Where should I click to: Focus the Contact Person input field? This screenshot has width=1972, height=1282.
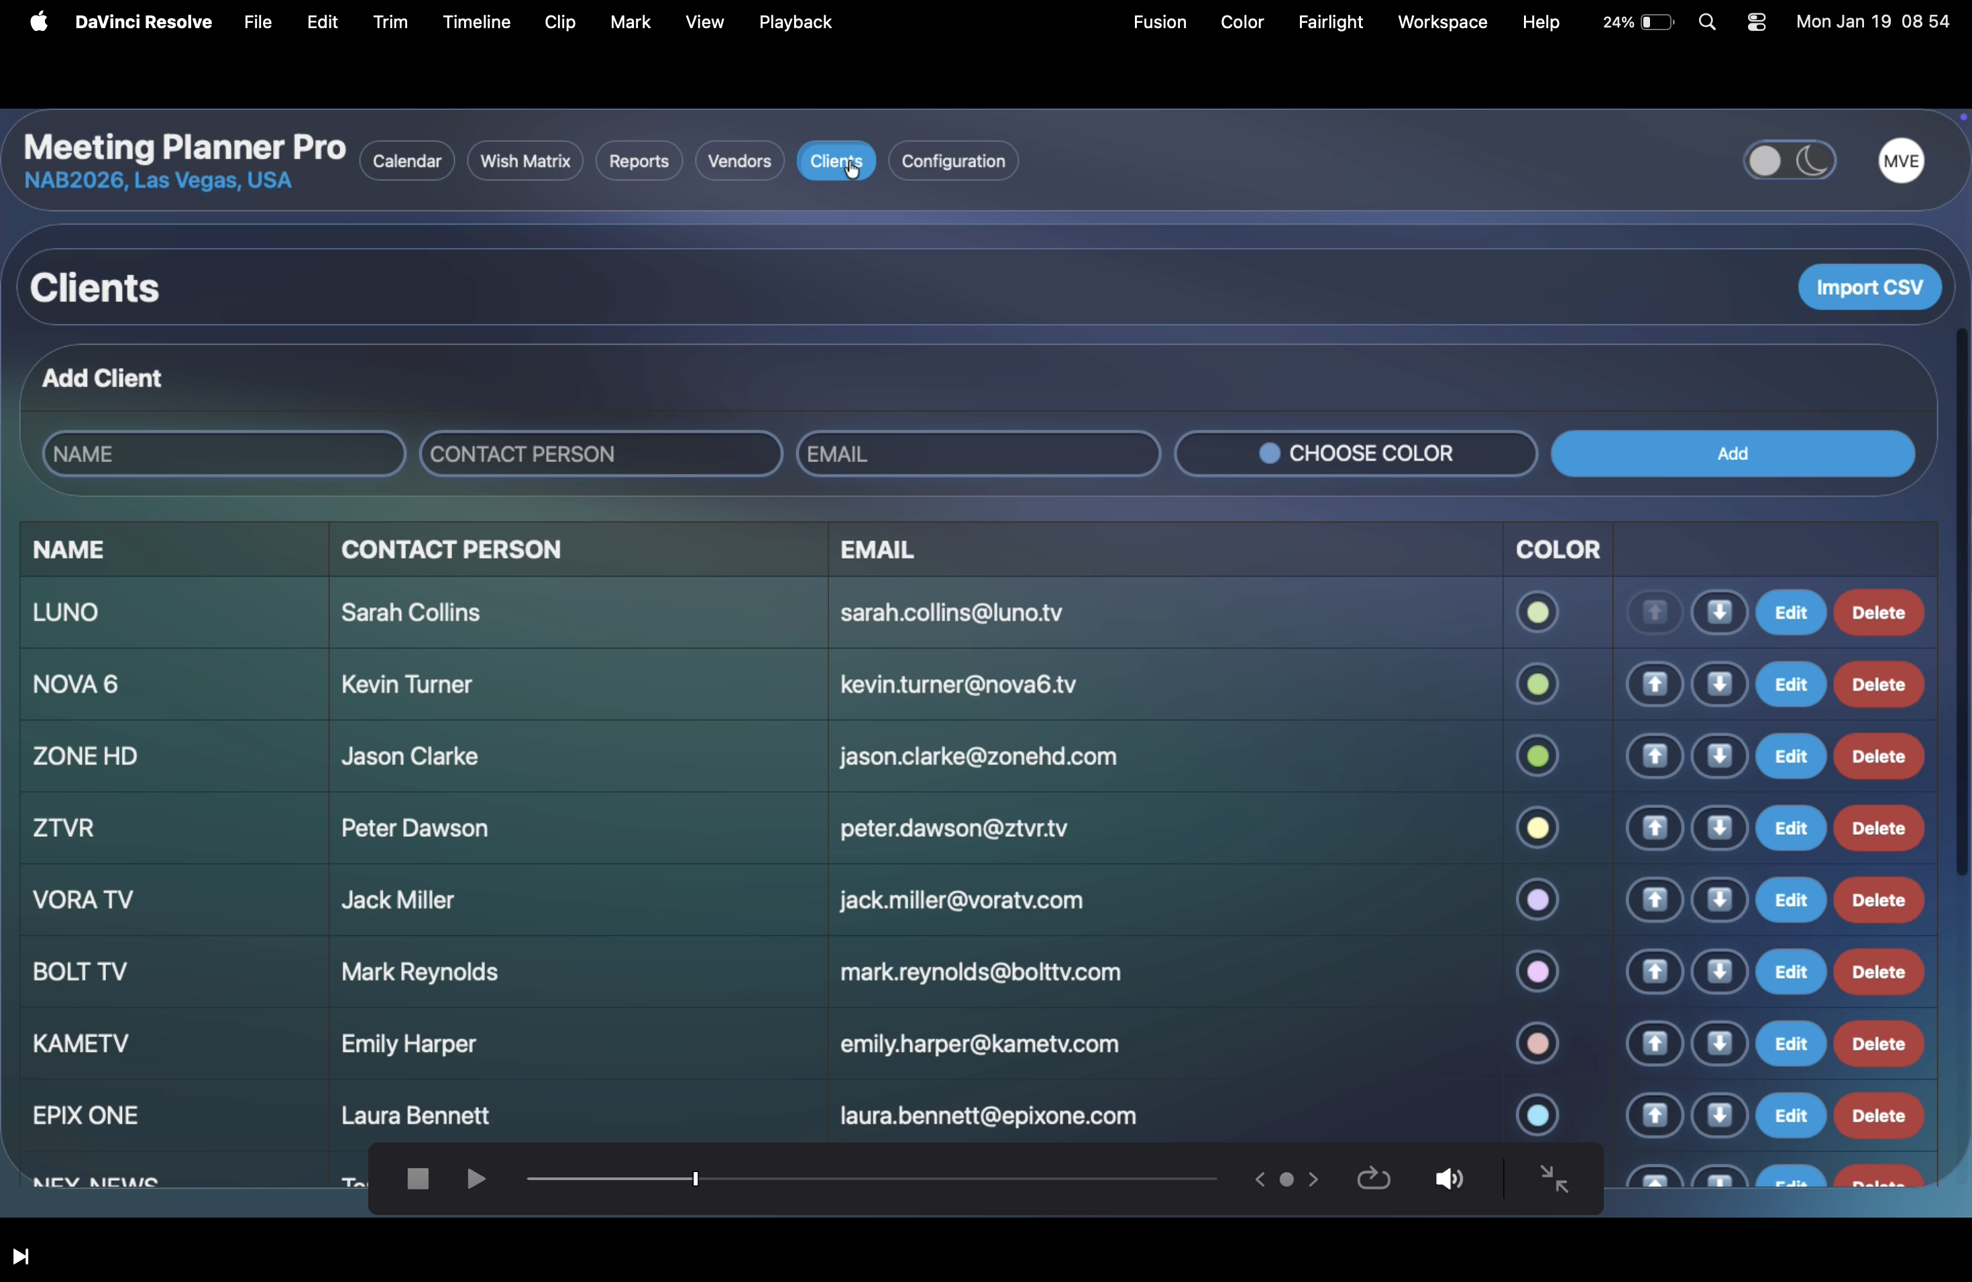coord(602,454)
